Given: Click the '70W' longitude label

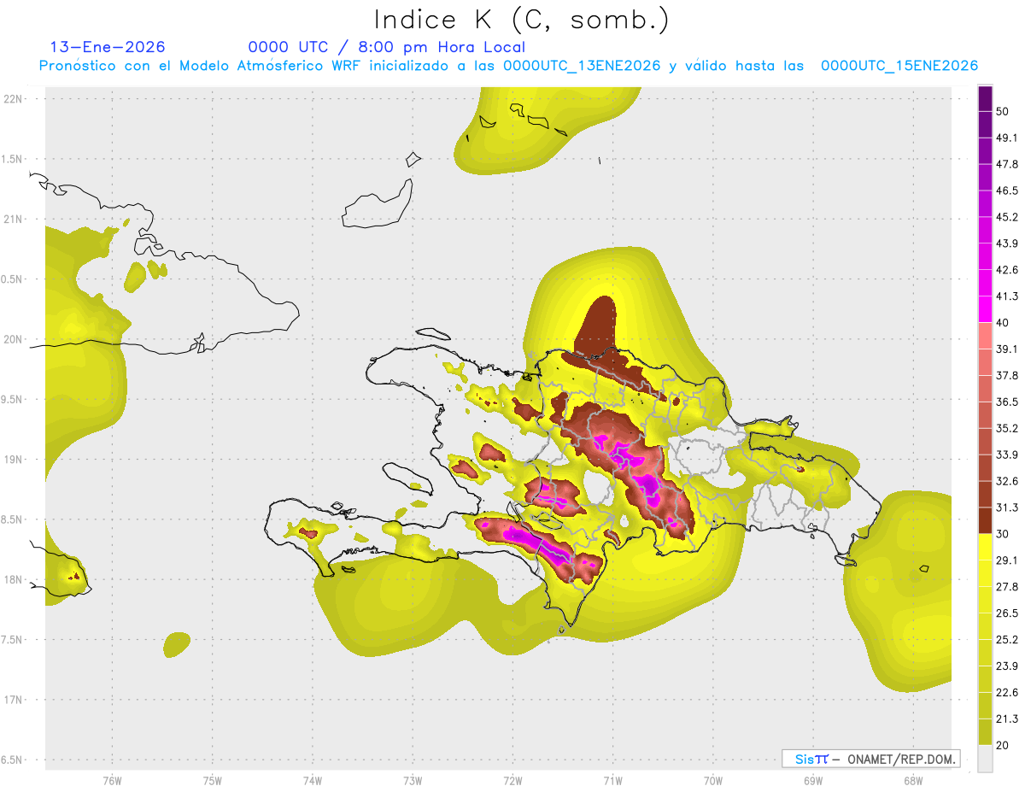Looking at the screenshot, I should pyautogui.click(x=713, y=780).
